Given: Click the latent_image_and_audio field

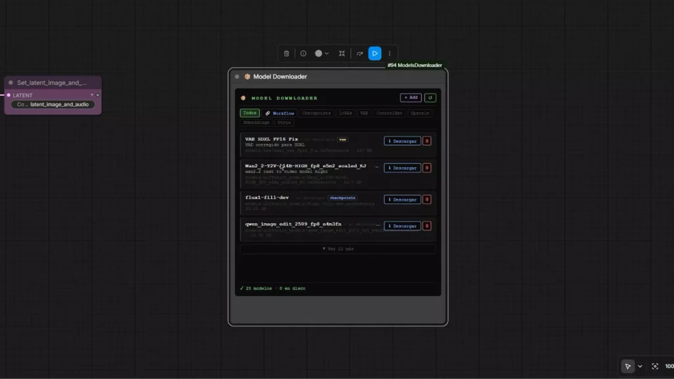Looking at the screenshot, I should point(53,105).
